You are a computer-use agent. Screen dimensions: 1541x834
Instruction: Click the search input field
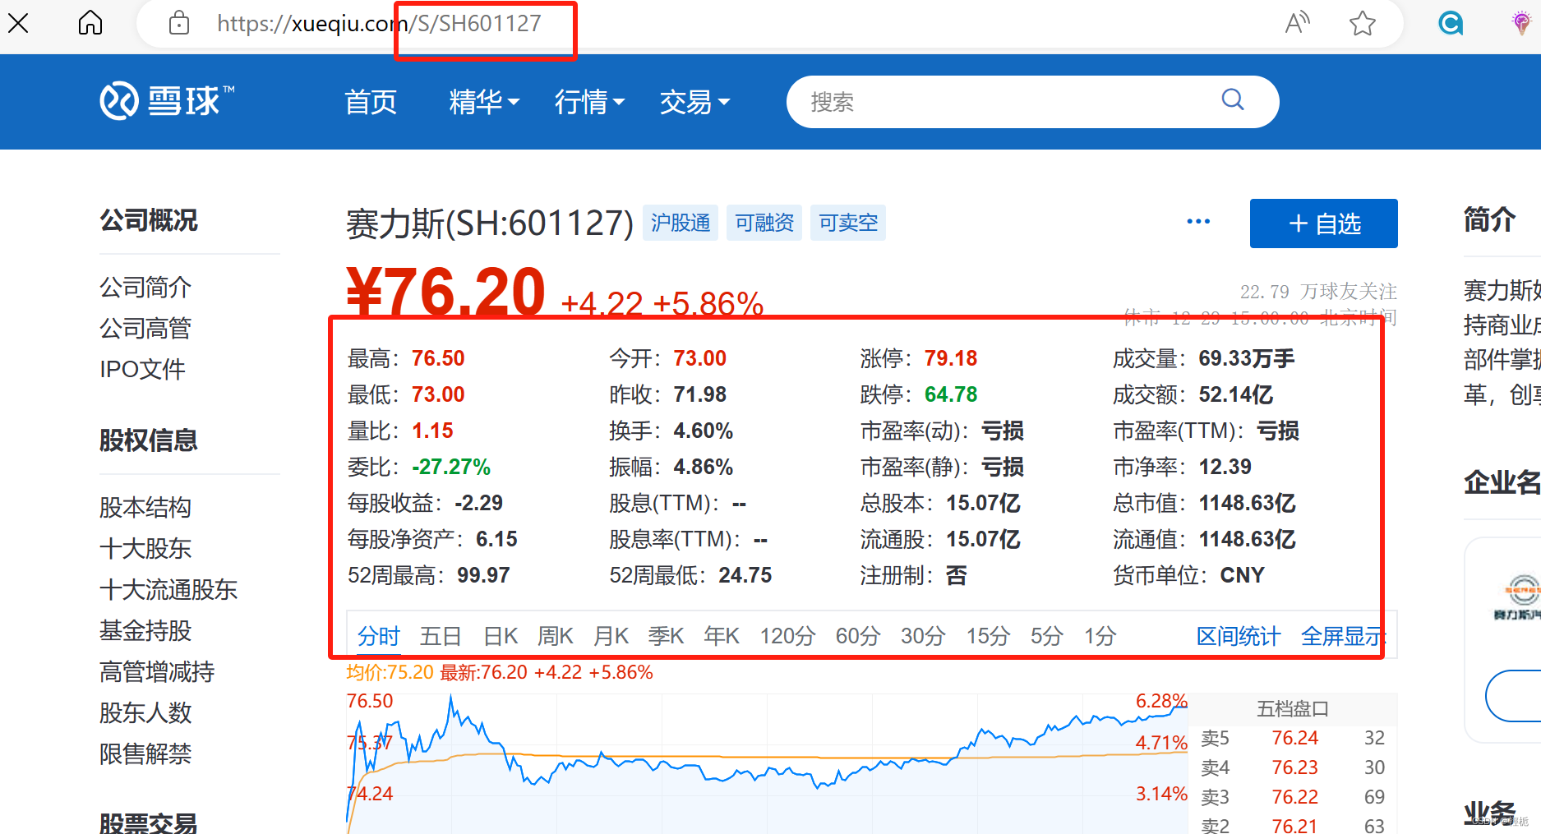pos(1032,102)
